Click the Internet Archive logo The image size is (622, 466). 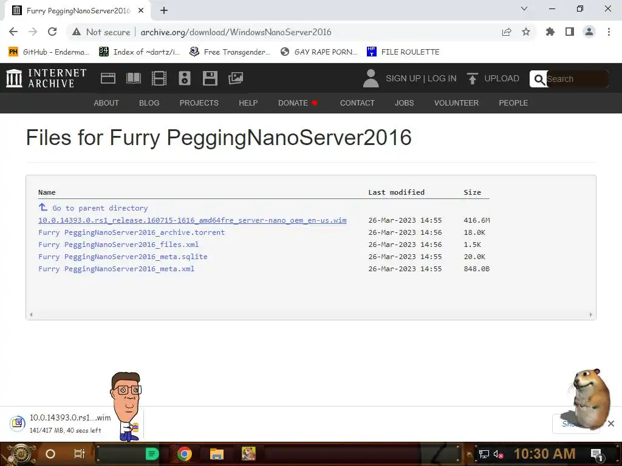click(46, 78)
